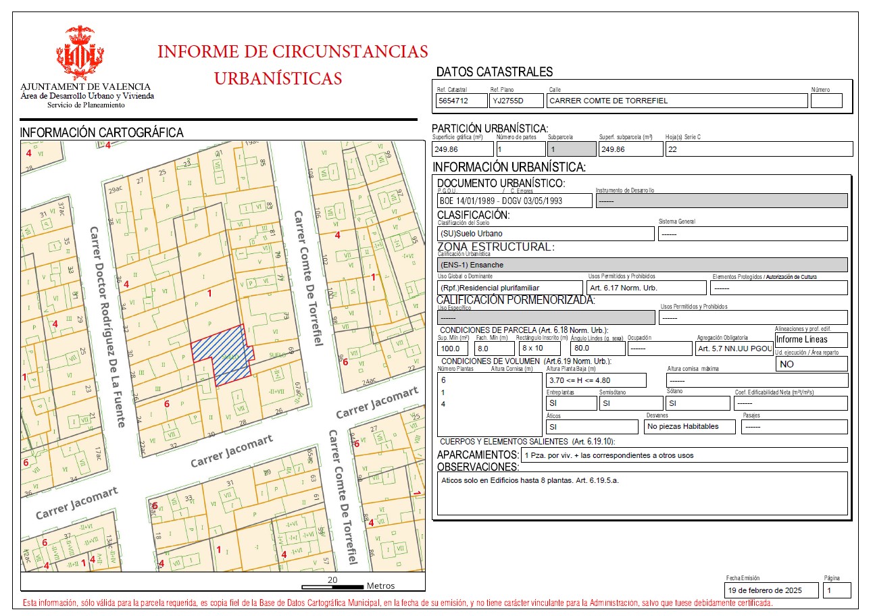Click the INFORME DE CIRCUNSTANCIAS URBANÍSTICAS title
The width and height of the screenshot is (873, 616).
tap(293, 65)
